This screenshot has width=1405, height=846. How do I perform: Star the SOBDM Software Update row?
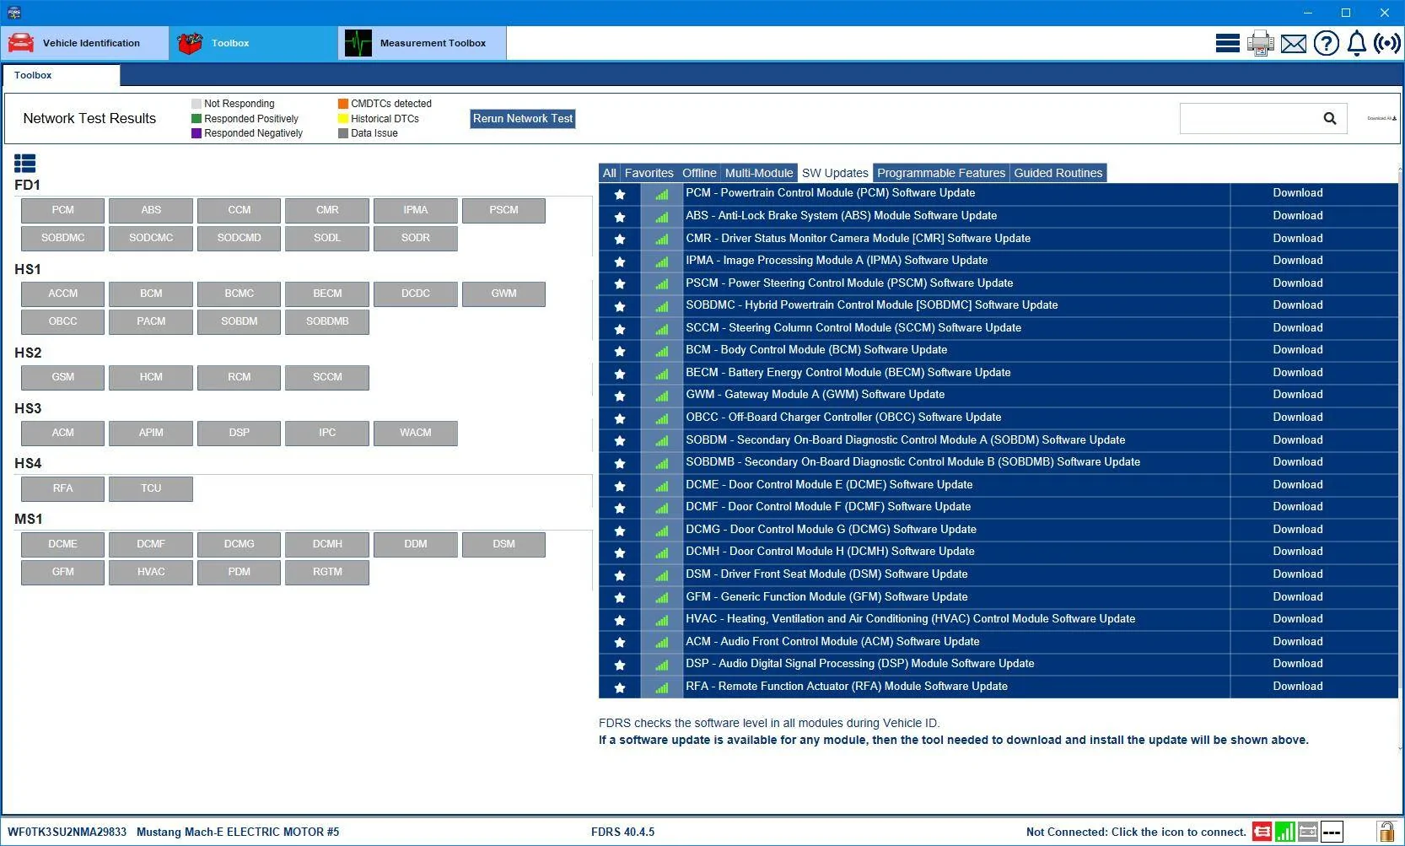(x=620, y=441)
